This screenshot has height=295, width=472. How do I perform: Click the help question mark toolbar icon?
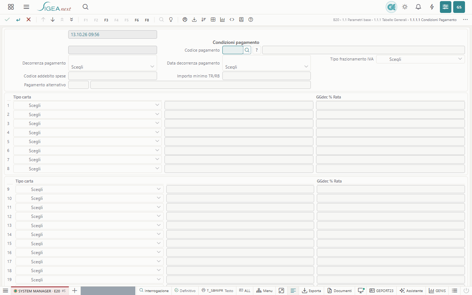tap(251, 20)
